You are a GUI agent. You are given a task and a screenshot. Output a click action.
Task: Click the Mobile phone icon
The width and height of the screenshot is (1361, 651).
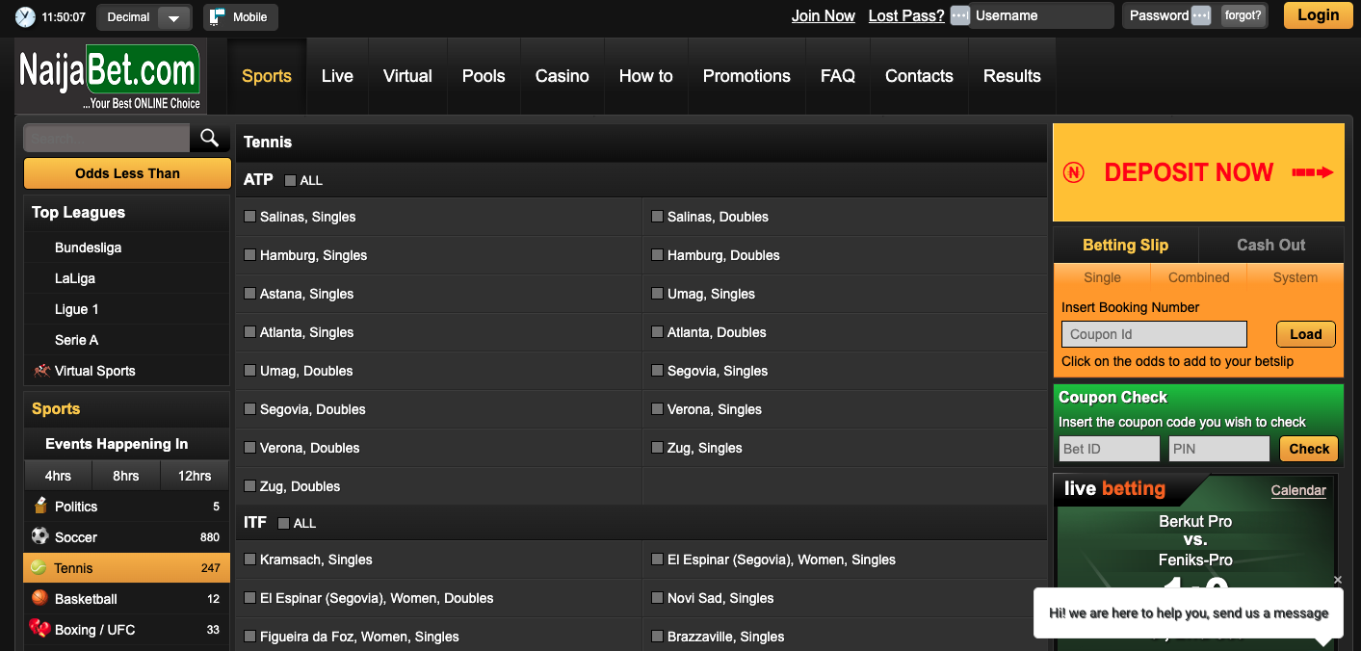pos(218,16)
